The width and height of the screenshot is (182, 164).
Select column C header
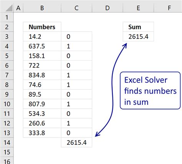pos(76,8)
